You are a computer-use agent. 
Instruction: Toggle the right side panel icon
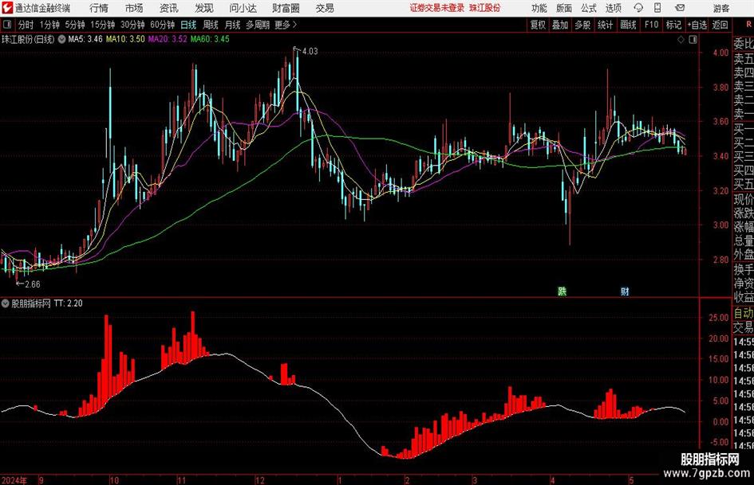click(x=693, y=39)
